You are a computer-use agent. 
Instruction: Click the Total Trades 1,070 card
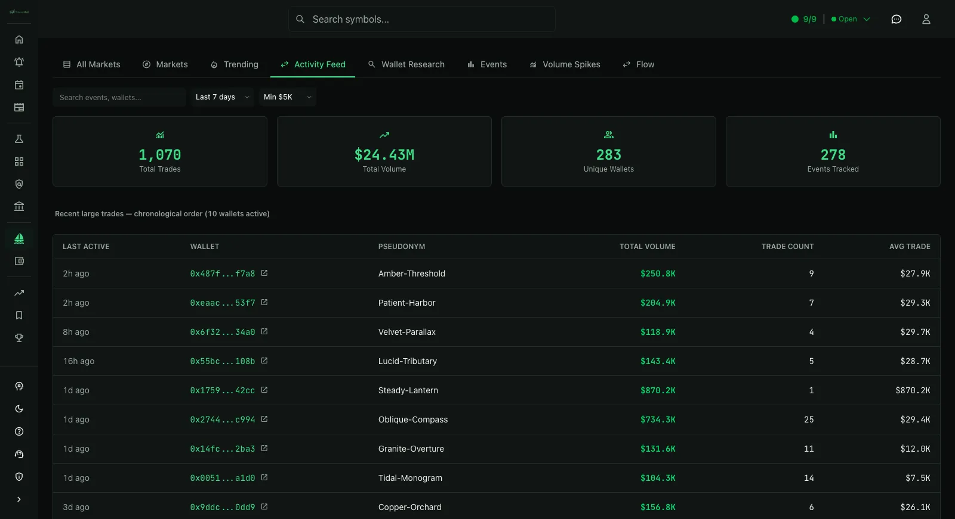[x=160, y=151]
